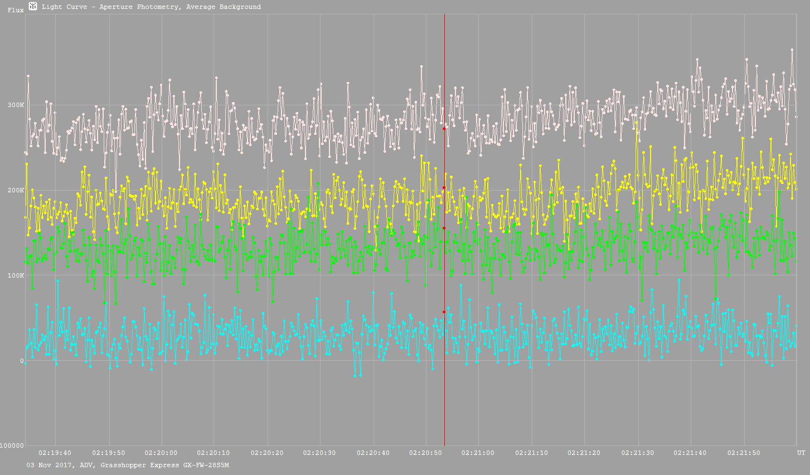Click the light curve icon beside the title

pos(33,6)
